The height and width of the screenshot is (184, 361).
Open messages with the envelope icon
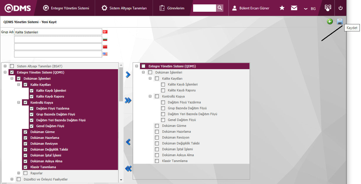(294, 8)
